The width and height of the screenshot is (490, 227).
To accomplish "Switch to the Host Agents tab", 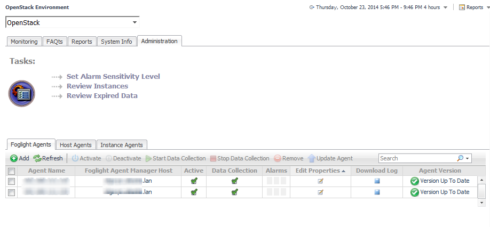I will click(x=76, y=145).
